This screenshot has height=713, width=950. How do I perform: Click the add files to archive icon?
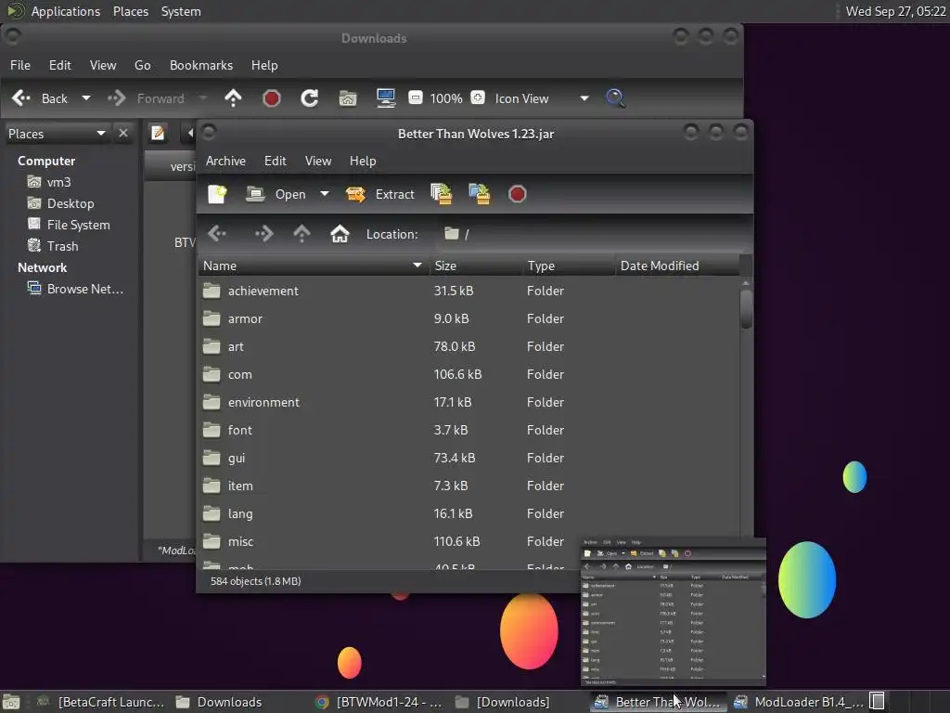click(x=442, y=194)
